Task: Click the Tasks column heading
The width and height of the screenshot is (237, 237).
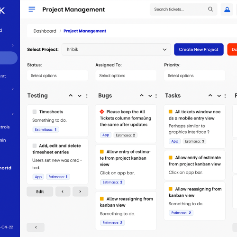Action: 173,96
